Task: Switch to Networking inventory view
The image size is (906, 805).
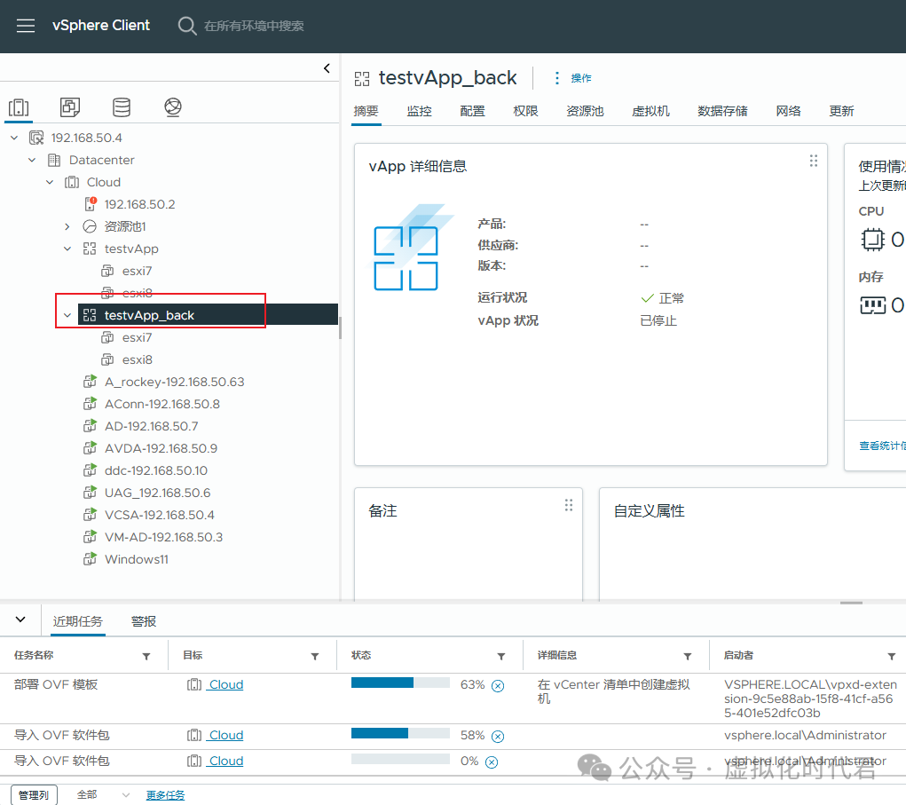Action: (x=173, y=107)
